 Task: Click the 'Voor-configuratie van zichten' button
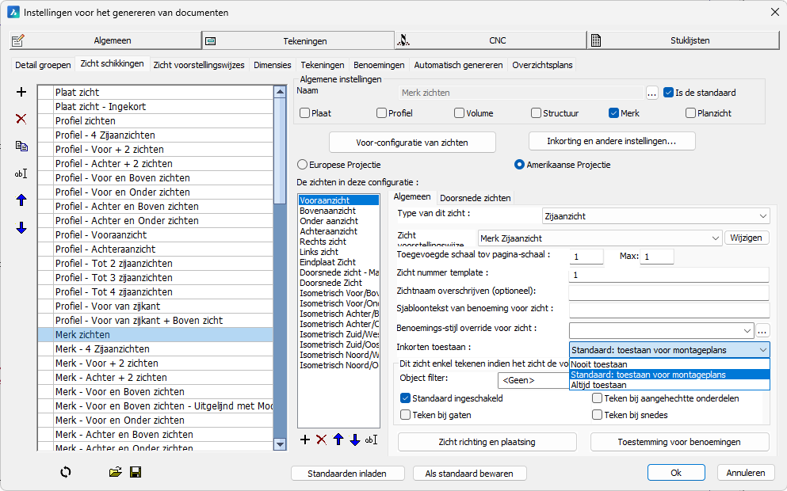pos(412,143)
